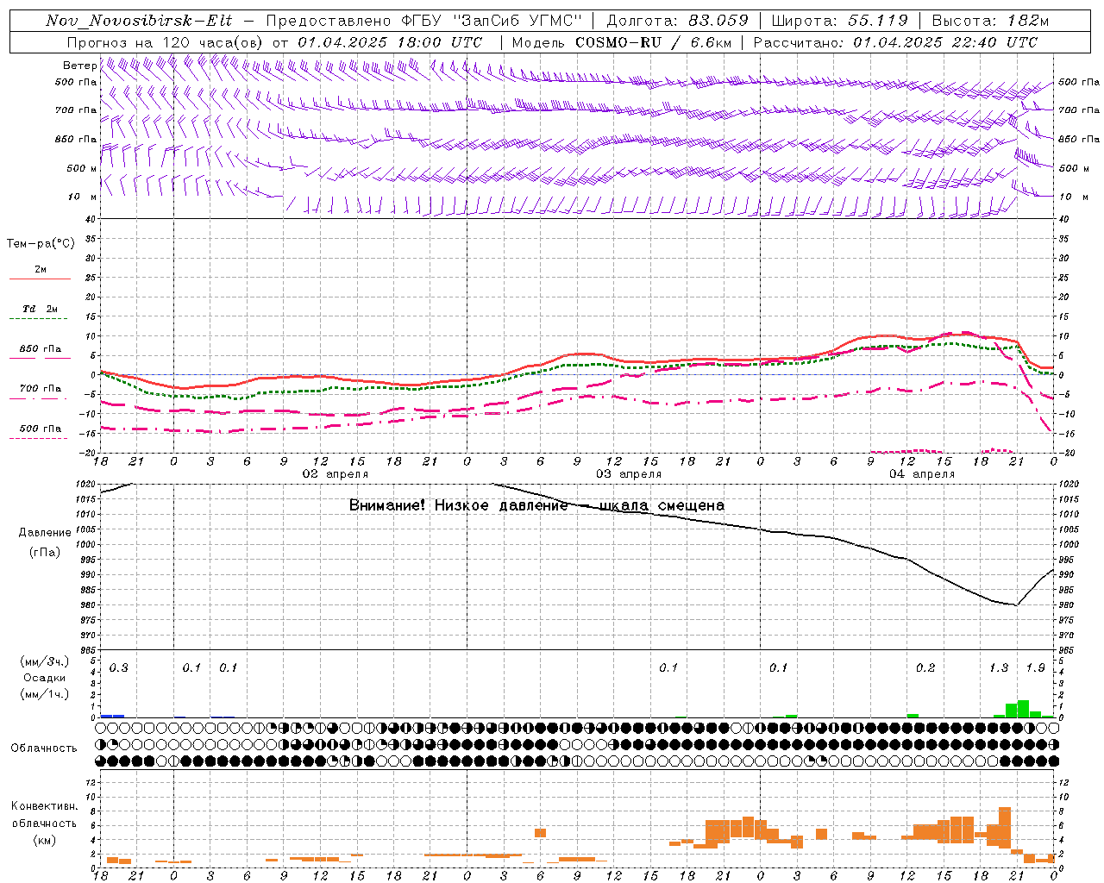
Task: Click the calculation time 01.04.2025 22:40 UTC
Action: tap(945, 42)
